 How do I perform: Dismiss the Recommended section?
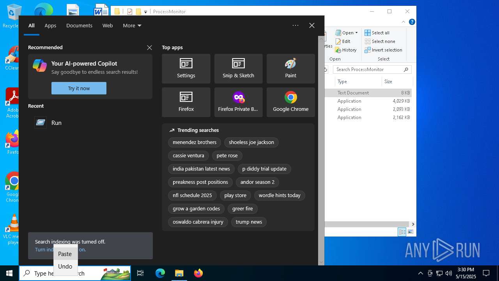[149, 47]
